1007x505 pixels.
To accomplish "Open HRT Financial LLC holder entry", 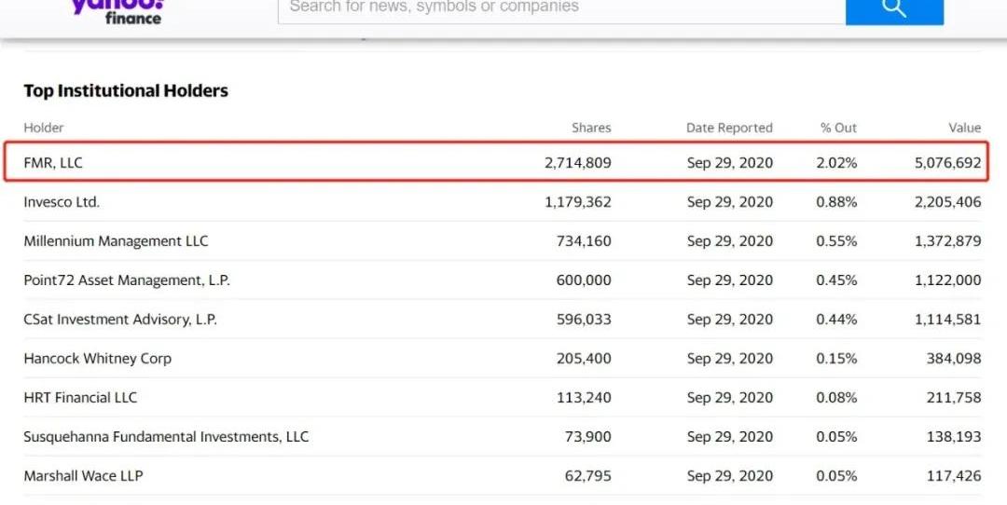I will pyautogui.click(x=80, y=398).
